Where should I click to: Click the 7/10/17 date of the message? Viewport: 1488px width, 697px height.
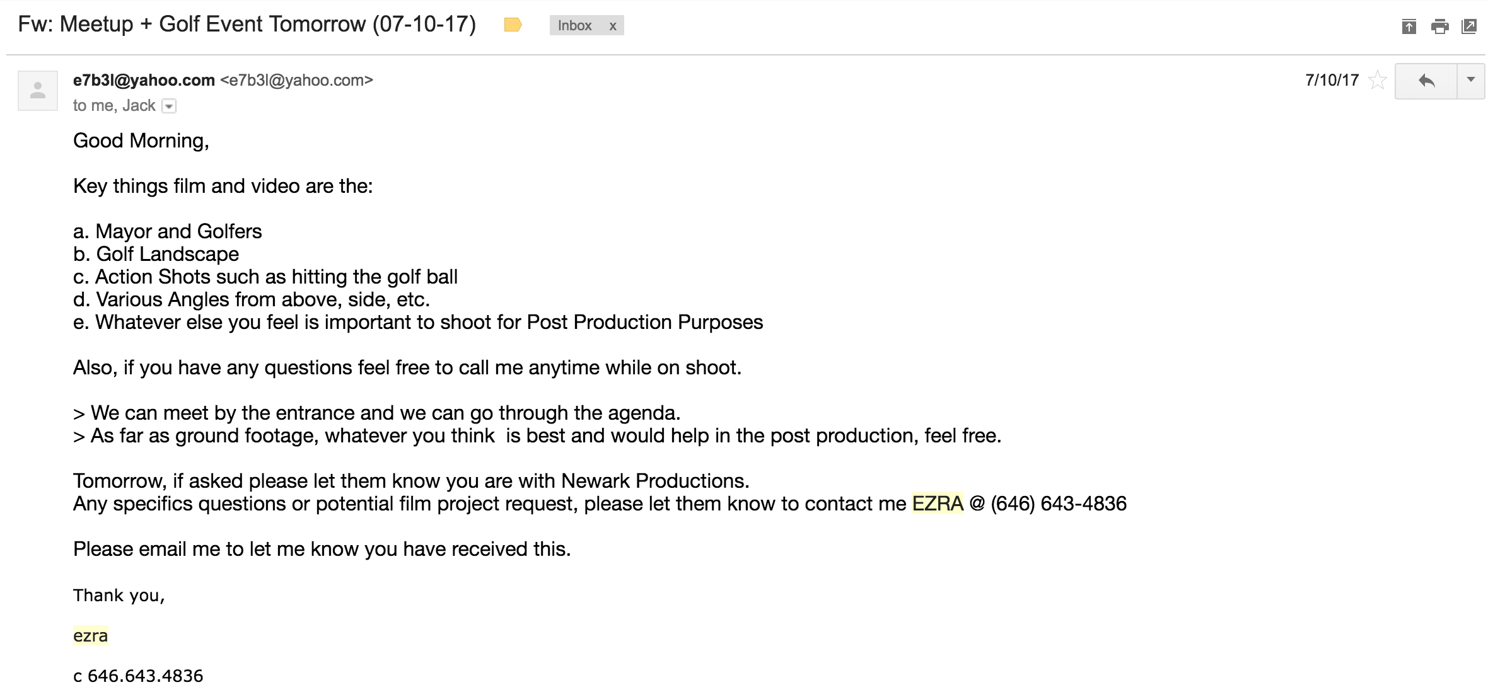(1332, 80)
